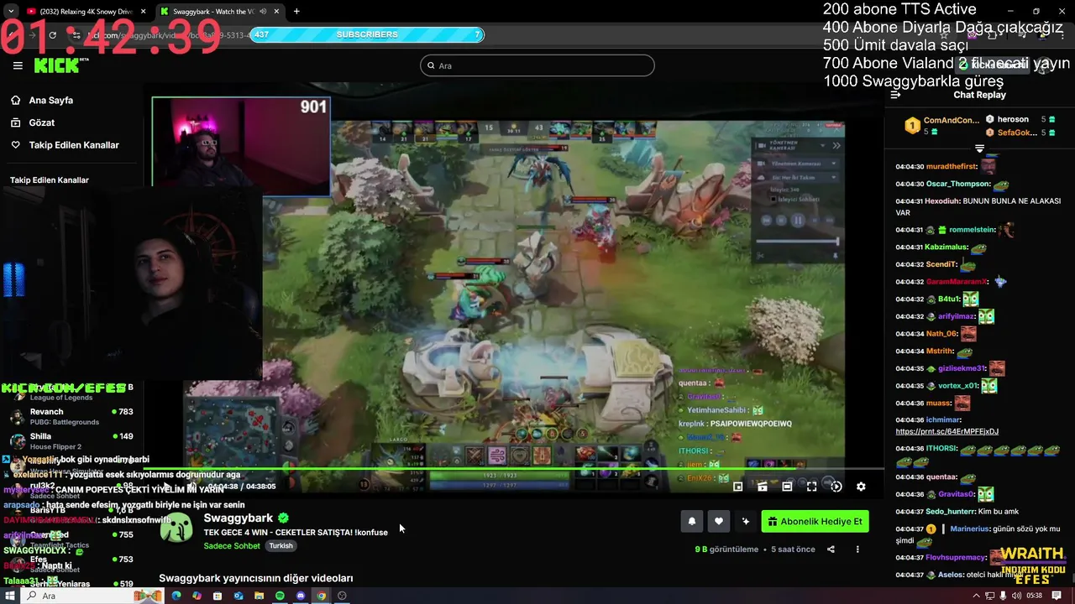Toggle theater mode in the player
The image size is (1075, 604).
coord(787,486)
